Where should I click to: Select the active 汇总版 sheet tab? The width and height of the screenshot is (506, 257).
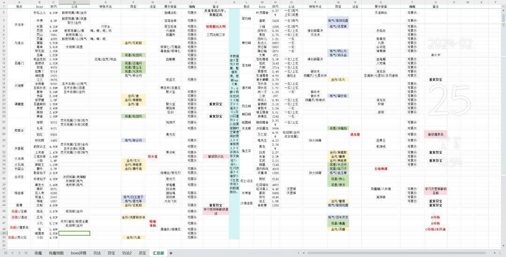158,253
